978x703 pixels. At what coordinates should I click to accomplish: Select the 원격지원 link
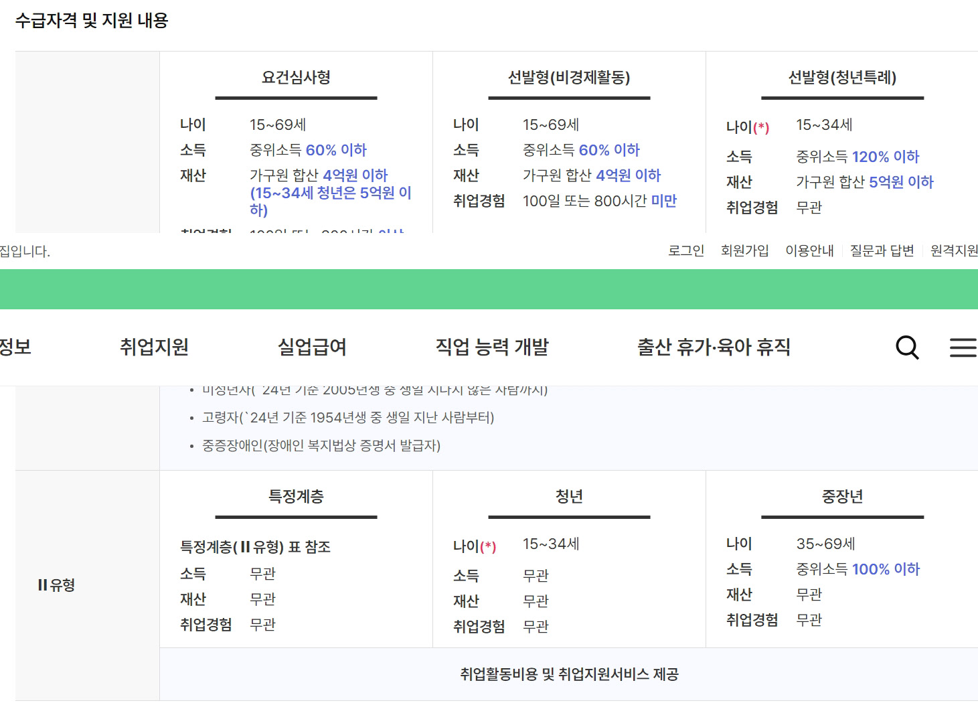[954, 250]
